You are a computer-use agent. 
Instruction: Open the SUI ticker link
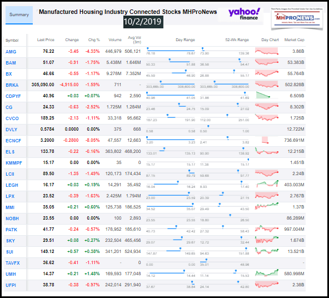[9, 252]
